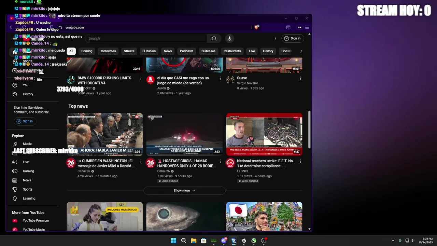Click Sign in button in top bar
437x246 pixels.
293,38
